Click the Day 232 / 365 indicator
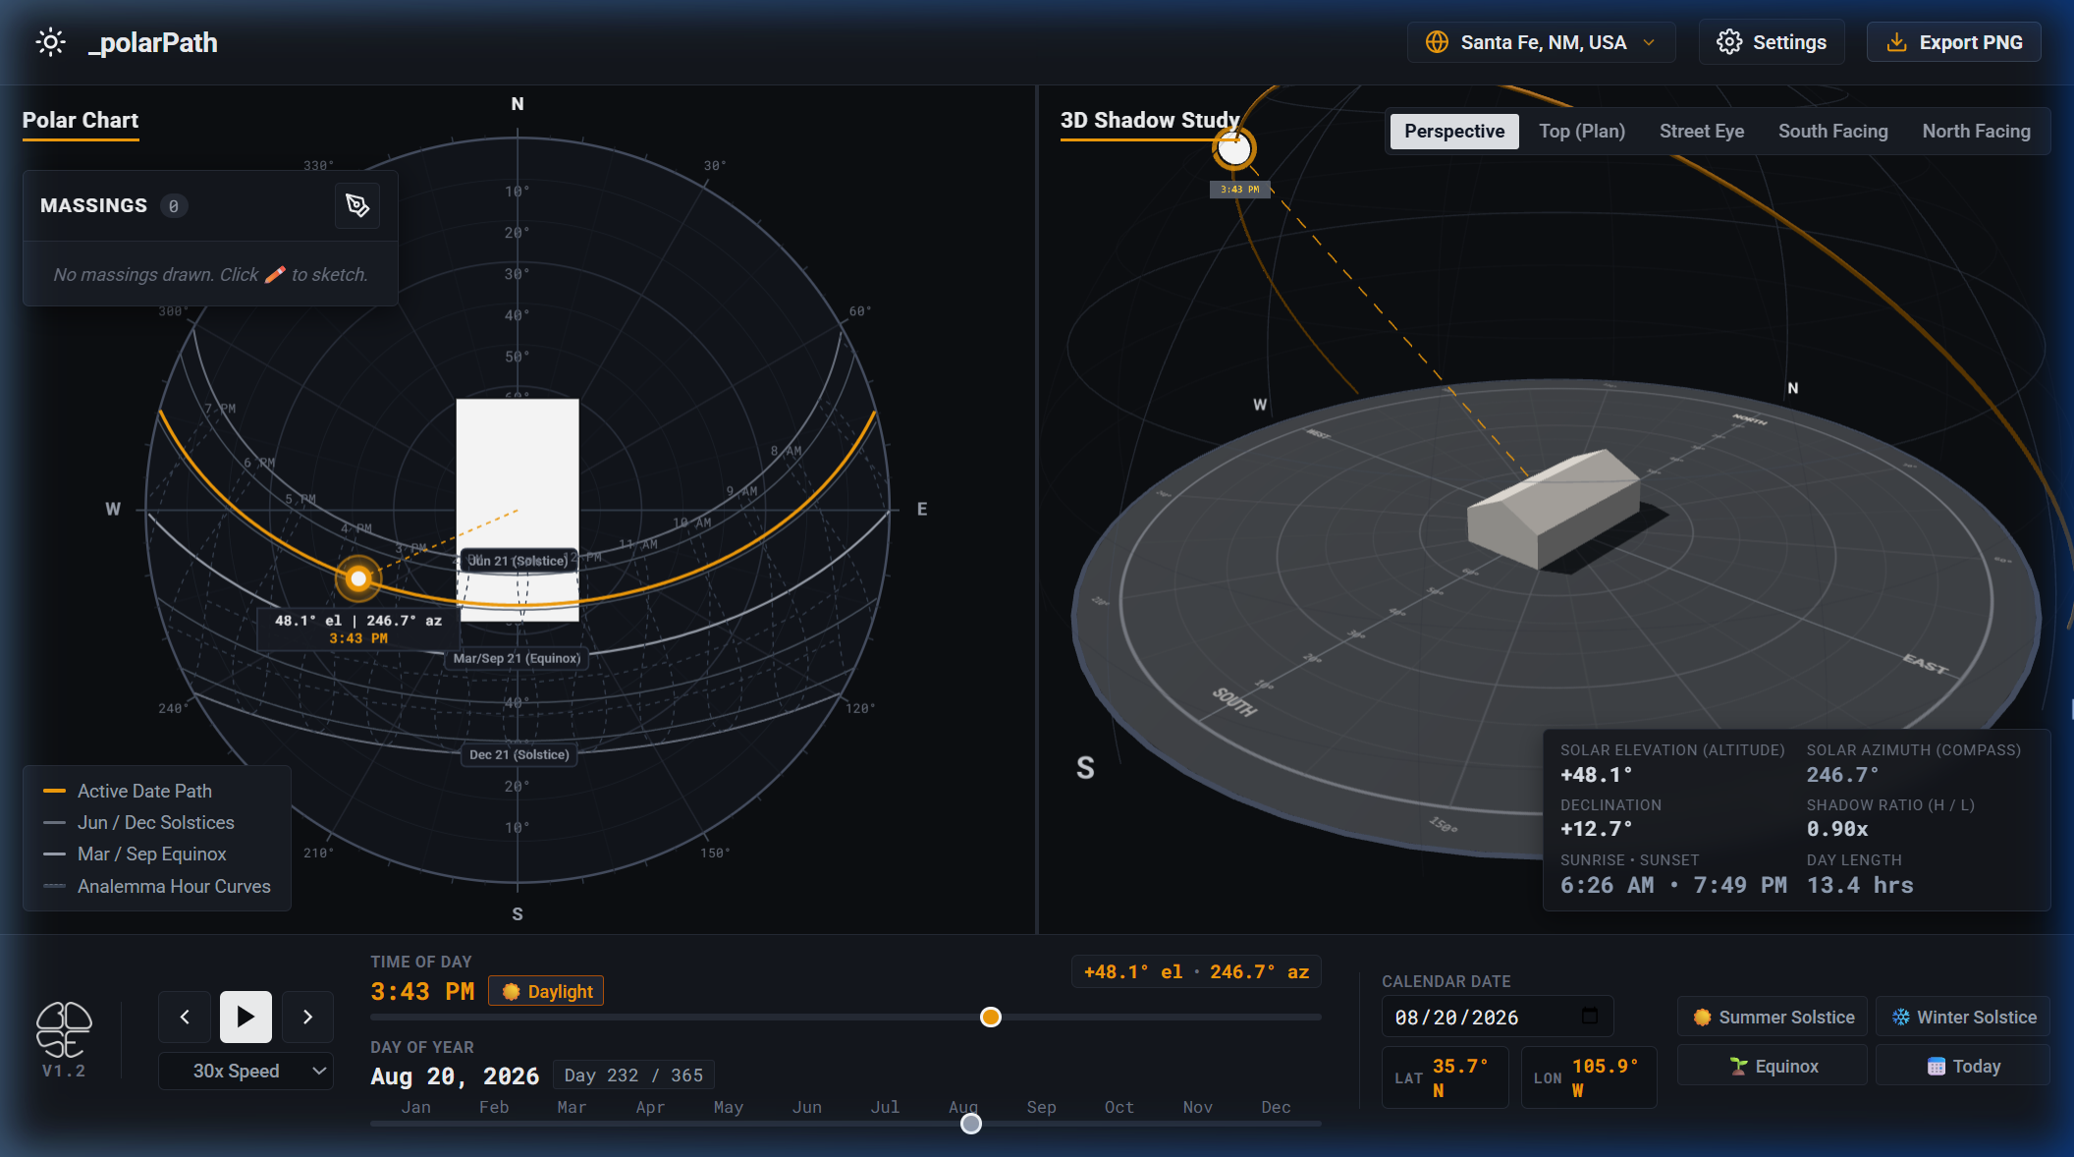2074x1157 pixels. (x=633, y=1075)
